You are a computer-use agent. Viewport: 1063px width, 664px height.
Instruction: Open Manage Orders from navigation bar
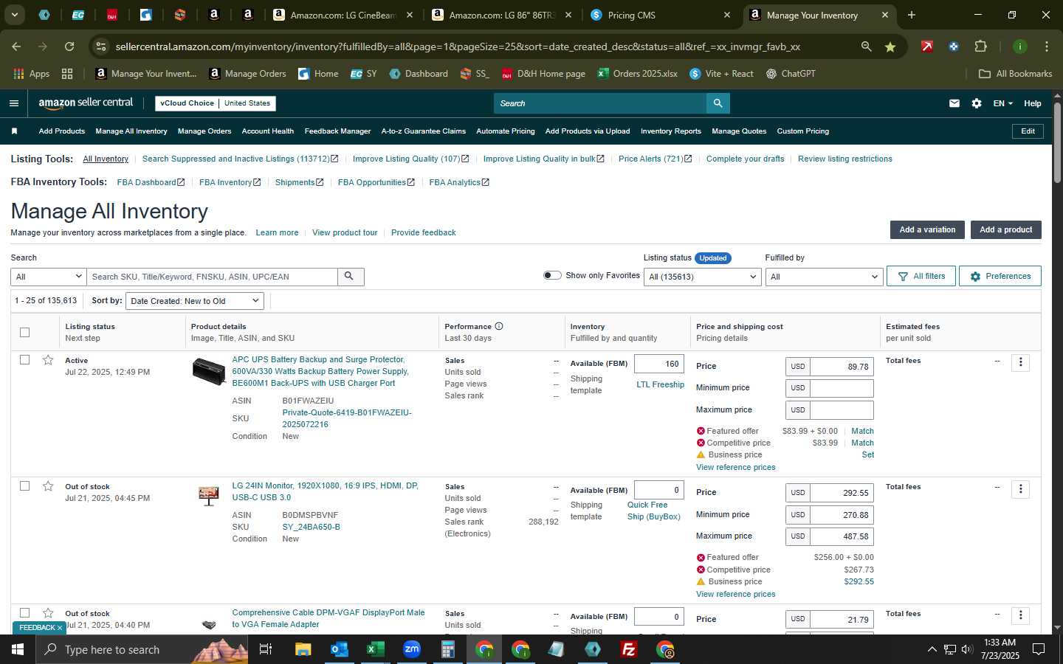(204, 131)
